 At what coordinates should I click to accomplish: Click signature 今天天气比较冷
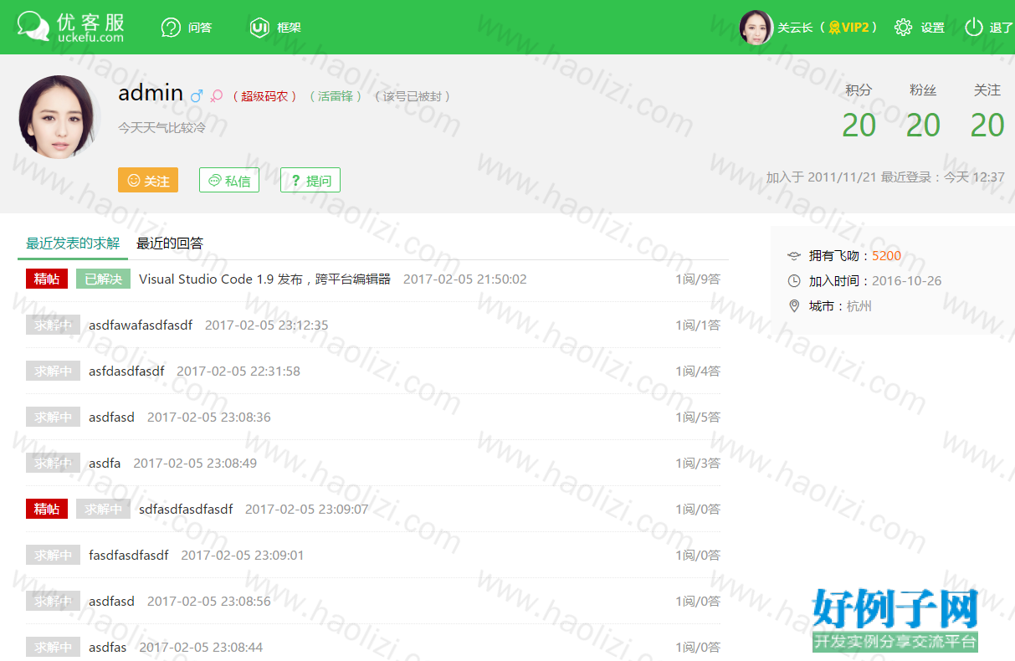[161, 128]
